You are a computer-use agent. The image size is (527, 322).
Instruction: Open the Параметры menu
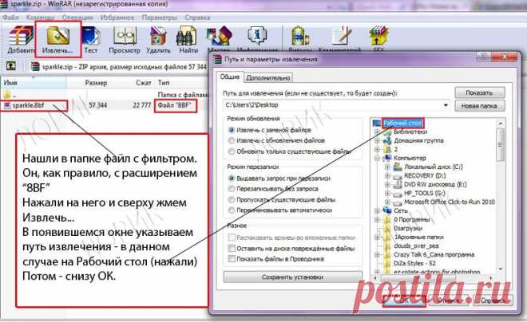coord(159,18)
